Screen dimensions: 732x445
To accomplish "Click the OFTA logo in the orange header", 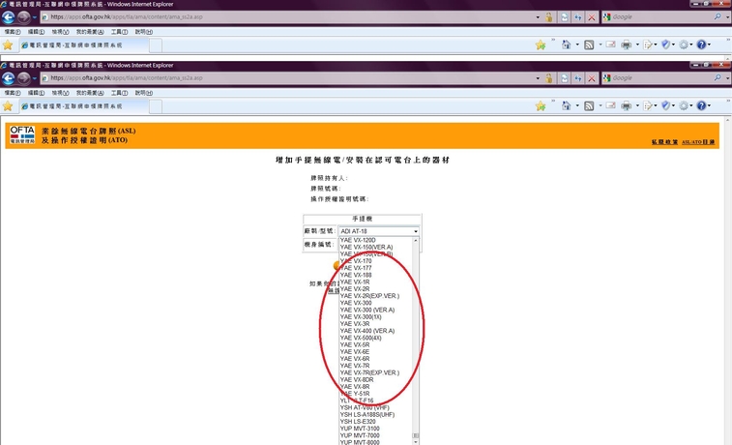I will pyautogui.click(x=21, y=135).
